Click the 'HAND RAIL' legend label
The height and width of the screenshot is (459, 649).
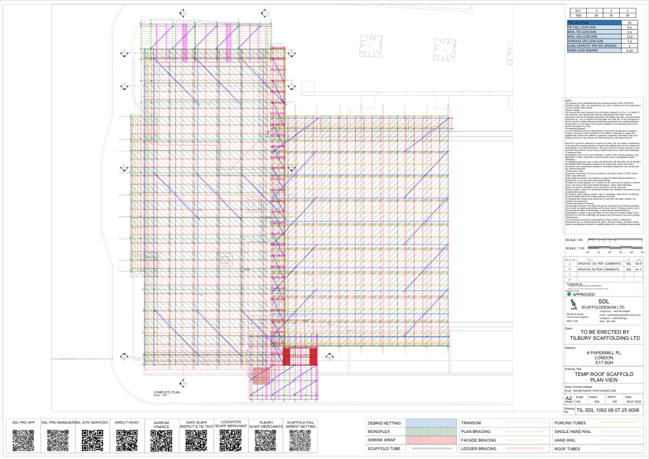565,441
